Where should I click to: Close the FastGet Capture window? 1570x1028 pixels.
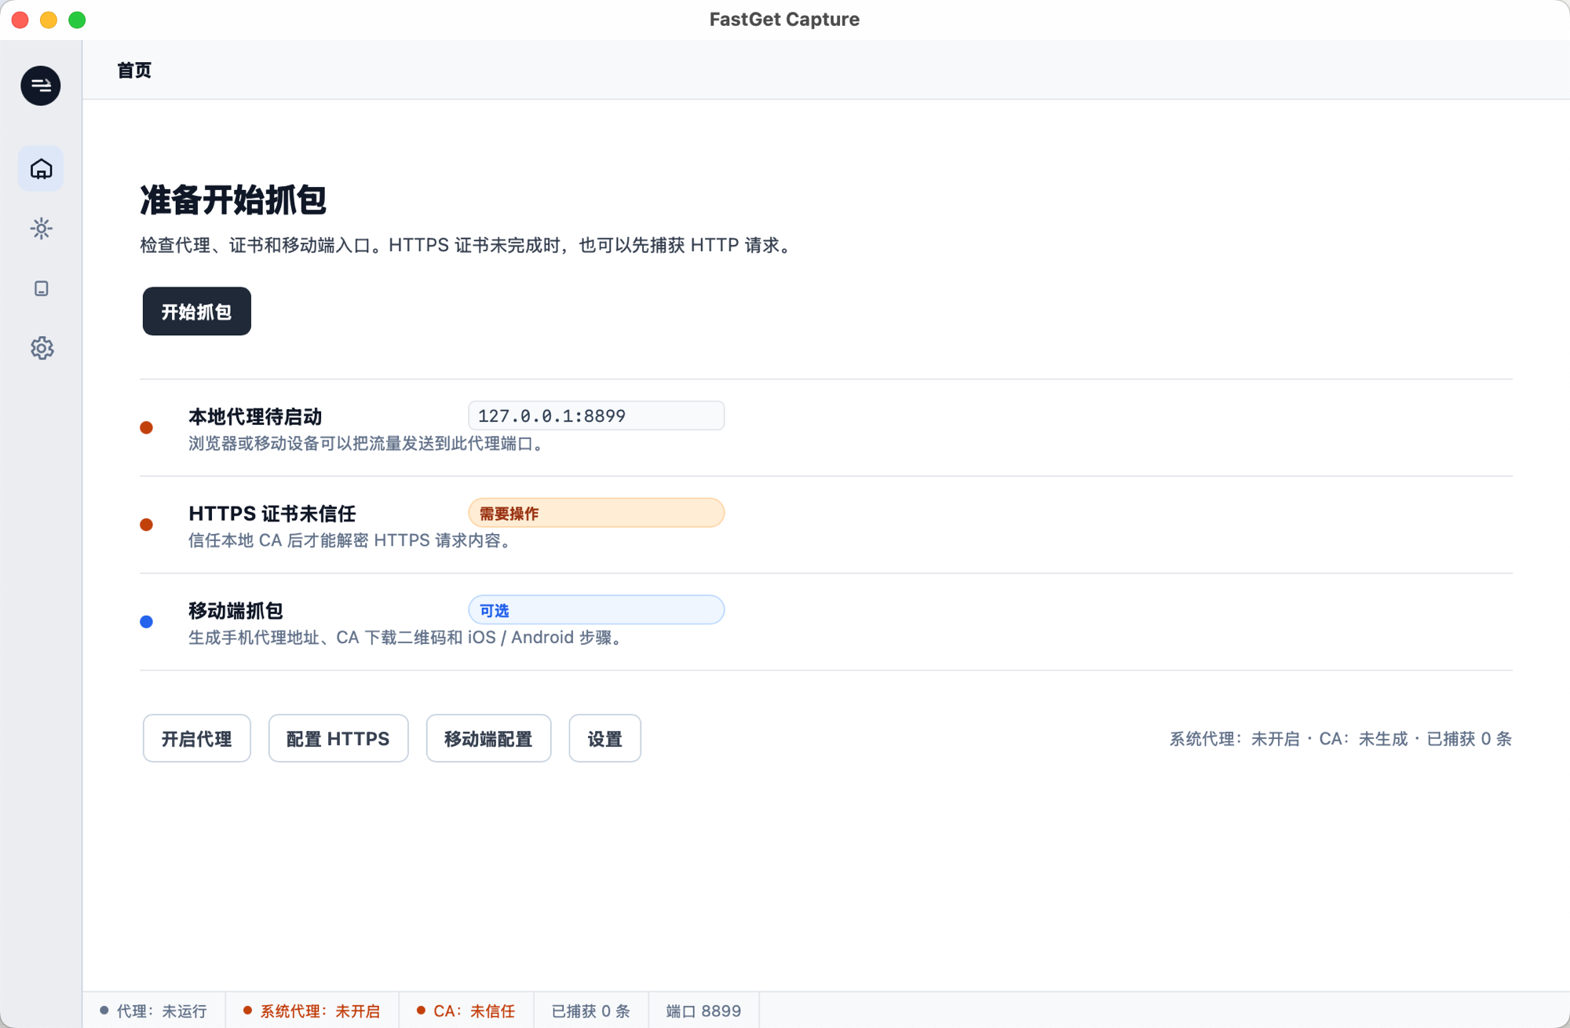point(20,20)
